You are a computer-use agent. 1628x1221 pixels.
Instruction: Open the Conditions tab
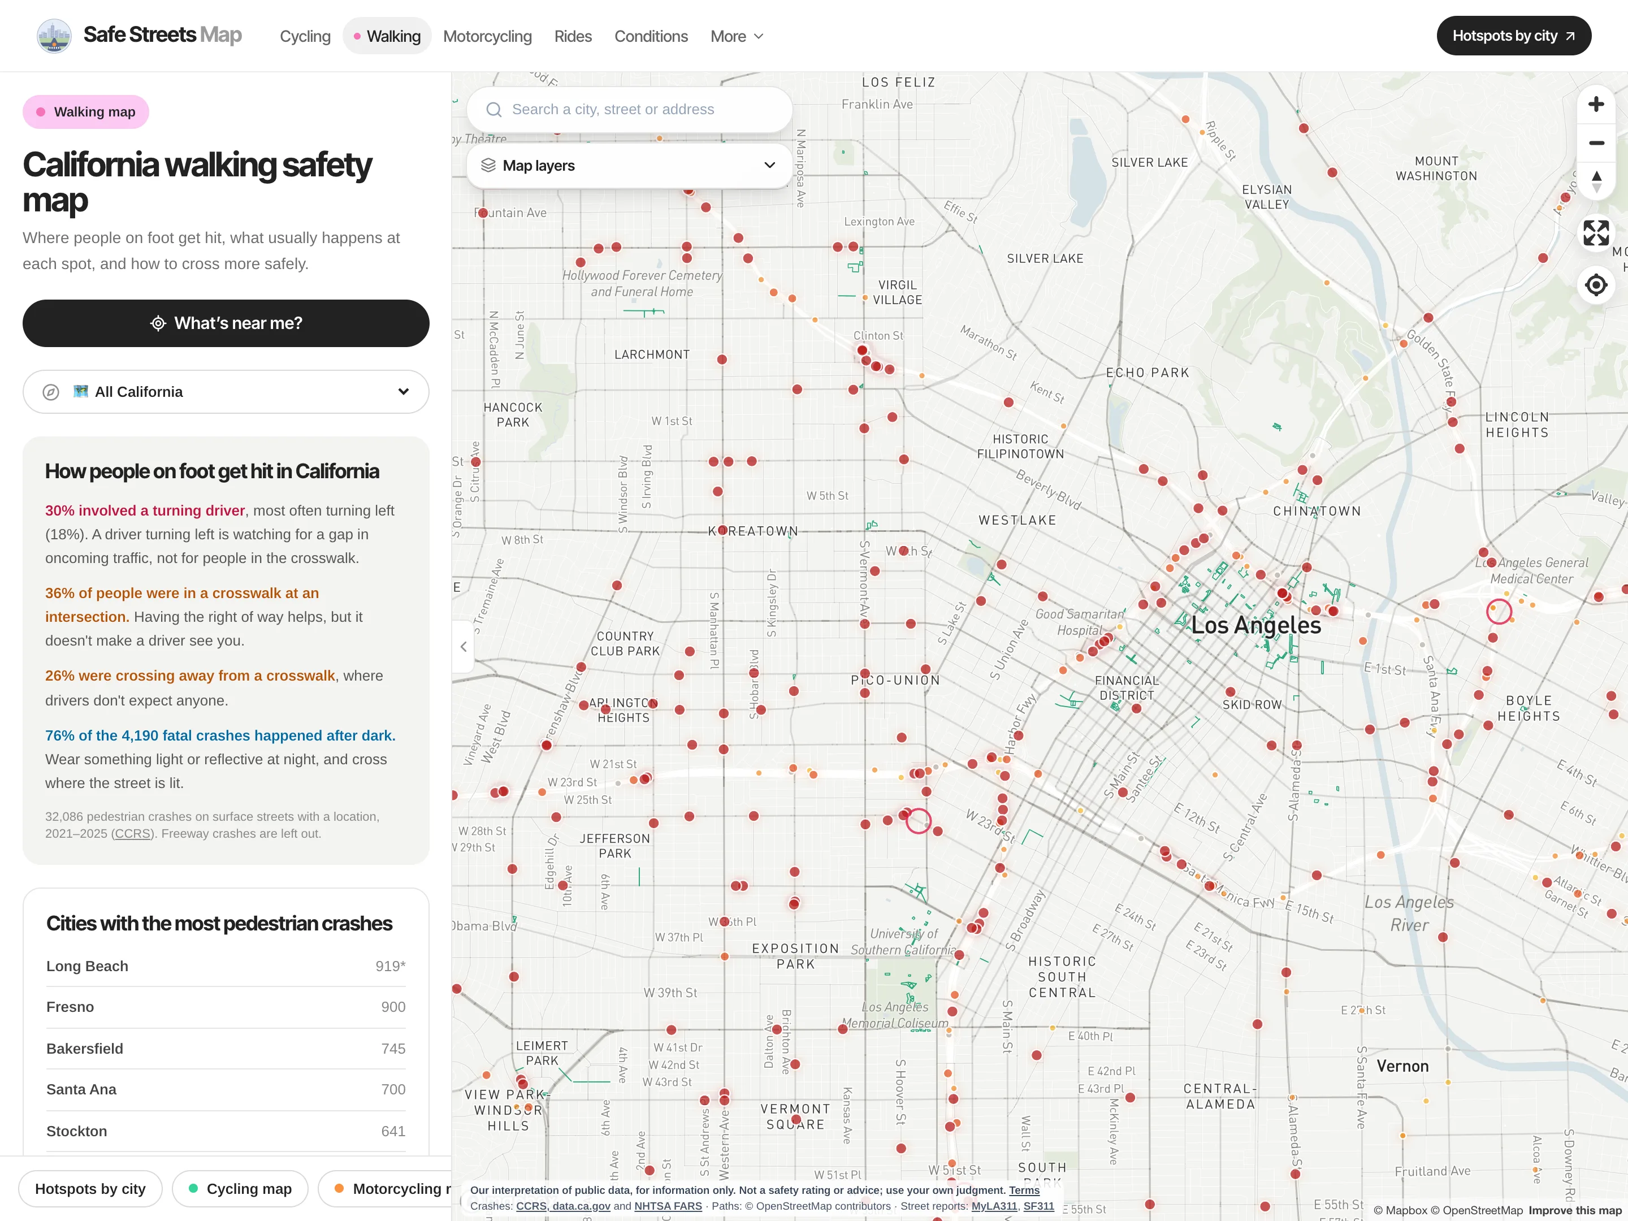tap(651, 36)
